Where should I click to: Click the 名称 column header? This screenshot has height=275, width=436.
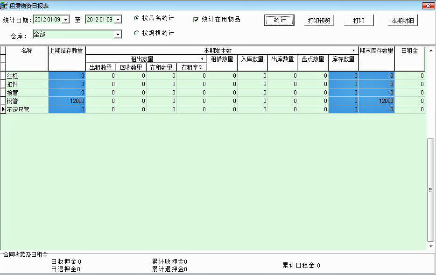[27, 58]
